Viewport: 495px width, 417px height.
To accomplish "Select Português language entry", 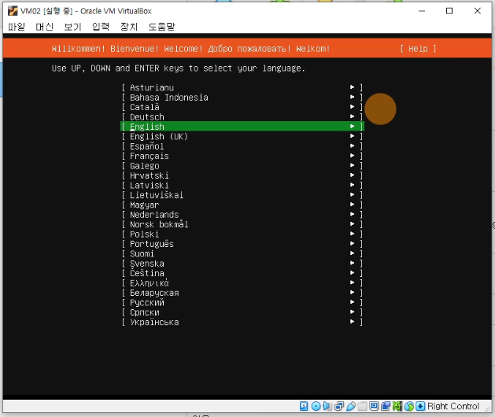I will click(242, 244).
